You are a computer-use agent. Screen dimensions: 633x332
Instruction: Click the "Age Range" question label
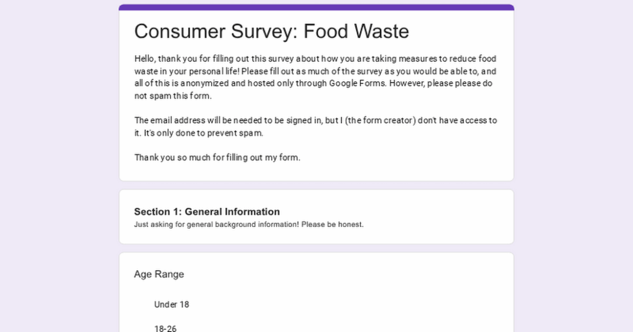tap(159, 274)
